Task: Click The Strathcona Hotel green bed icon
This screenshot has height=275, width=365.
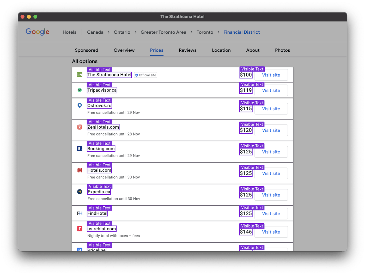Action: [x=80, y=75]
